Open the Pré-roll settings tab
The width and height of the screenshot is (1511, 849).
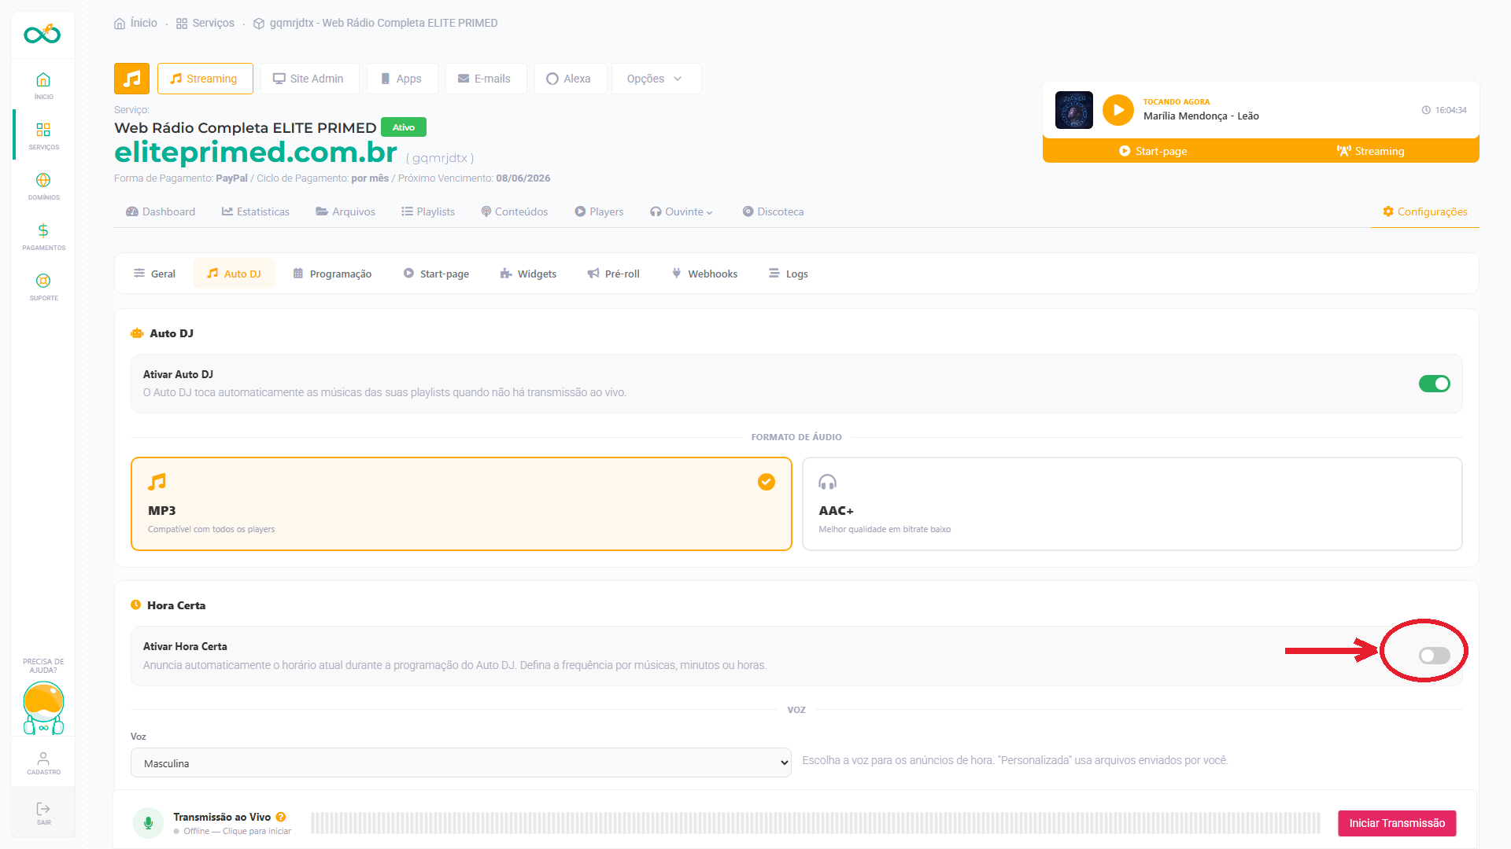pyautogui.click(x=614, y=274)
